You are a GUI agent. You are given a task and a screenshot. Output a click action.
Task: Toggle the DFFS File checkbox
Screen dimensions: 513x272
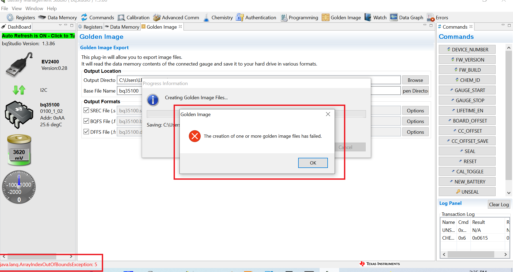(x=86, y=132)
